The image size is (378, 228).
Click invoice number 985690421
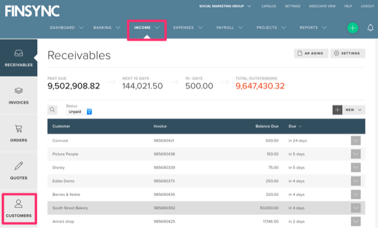164,140
